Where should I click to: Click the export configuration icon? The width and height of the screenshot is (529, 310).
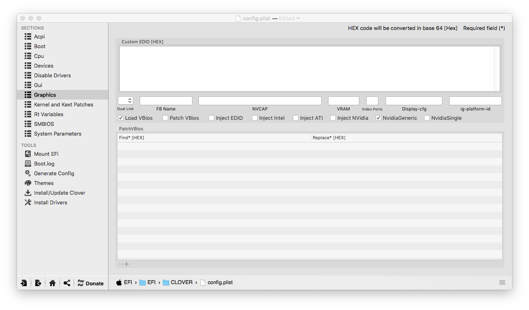[38, 283]
